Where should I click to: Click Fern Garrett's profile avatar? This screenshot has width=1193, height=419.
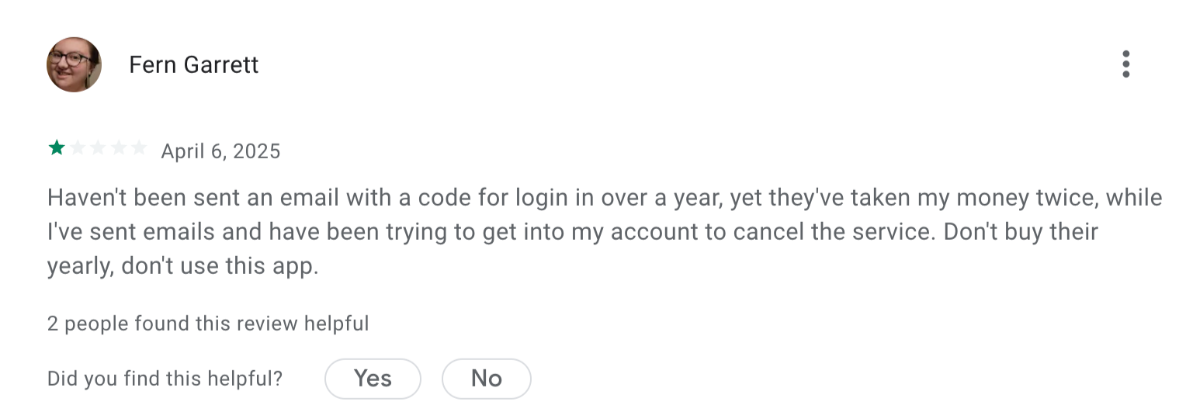click(x=75, y=64)
